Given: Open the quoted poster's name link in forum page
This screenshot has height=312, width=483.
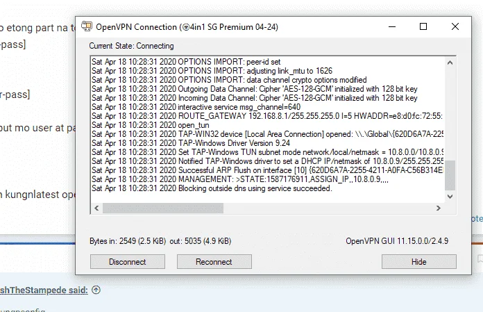Looking at the screenshot, I should pyautogui.click(x=44, y=290).
